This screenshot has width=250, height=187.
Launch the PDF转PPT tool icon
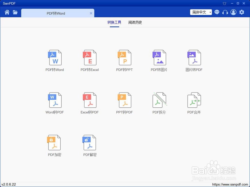(x=124, y=58)
